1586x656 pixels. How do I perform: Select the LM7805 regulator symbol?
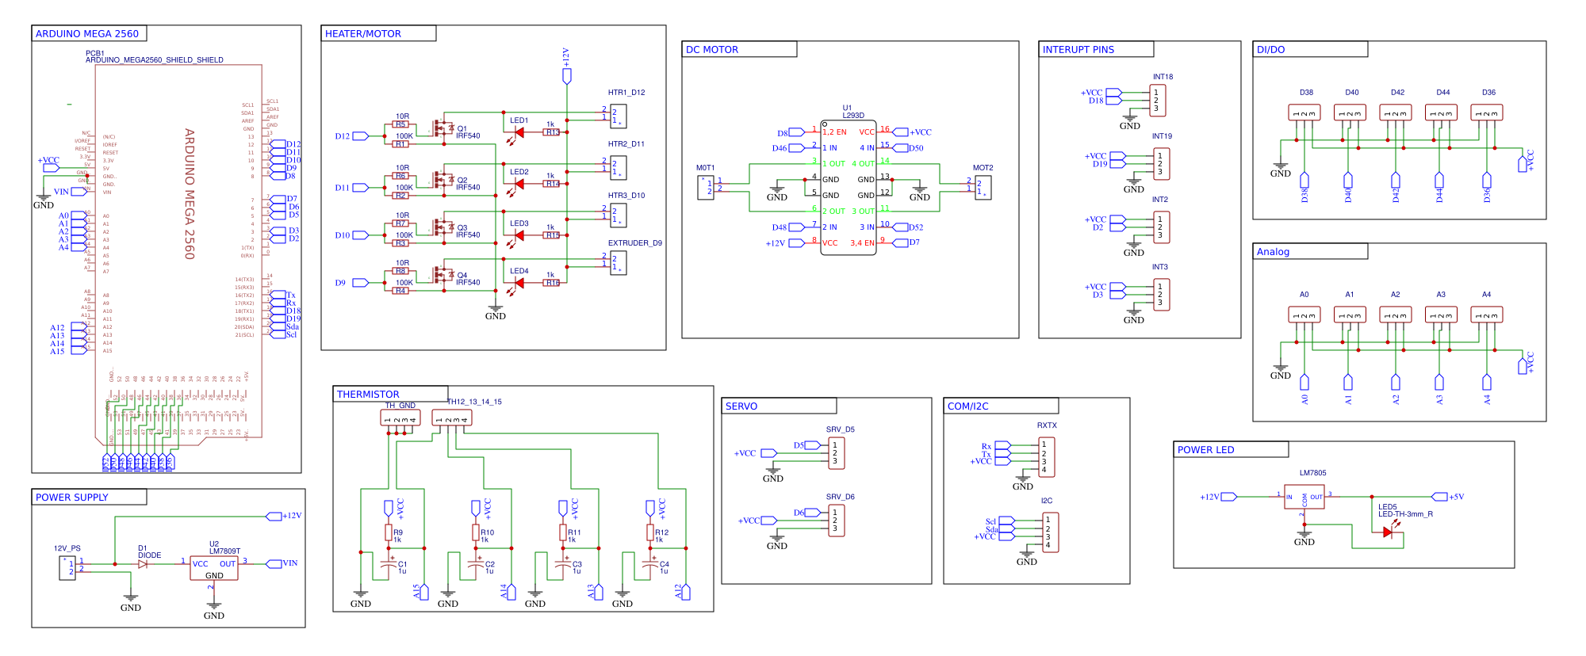1304,497
